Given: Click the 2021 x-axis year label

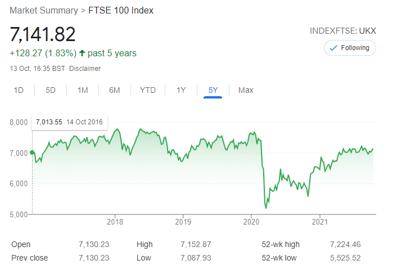Looking at the screenshot, I should (x=319, y=221).
